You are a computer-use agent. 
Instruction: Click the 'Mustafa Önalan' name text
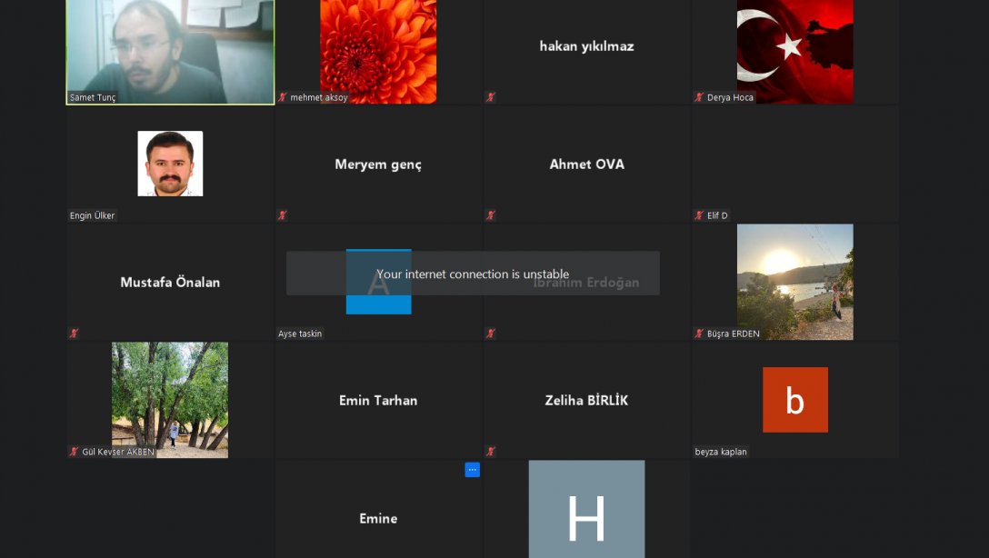pyautogui.click(x=170, y=282)
